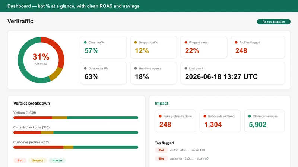Click the green dot beside Clean conversions

pos(250,116)
